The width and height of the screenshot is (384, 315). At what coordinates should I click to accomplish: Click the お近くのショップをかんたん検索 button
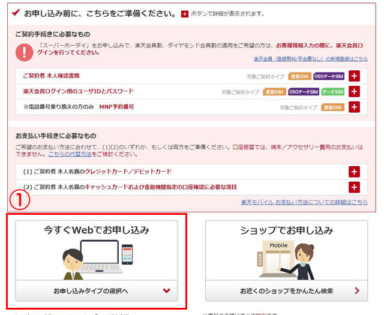click(287, 291)
